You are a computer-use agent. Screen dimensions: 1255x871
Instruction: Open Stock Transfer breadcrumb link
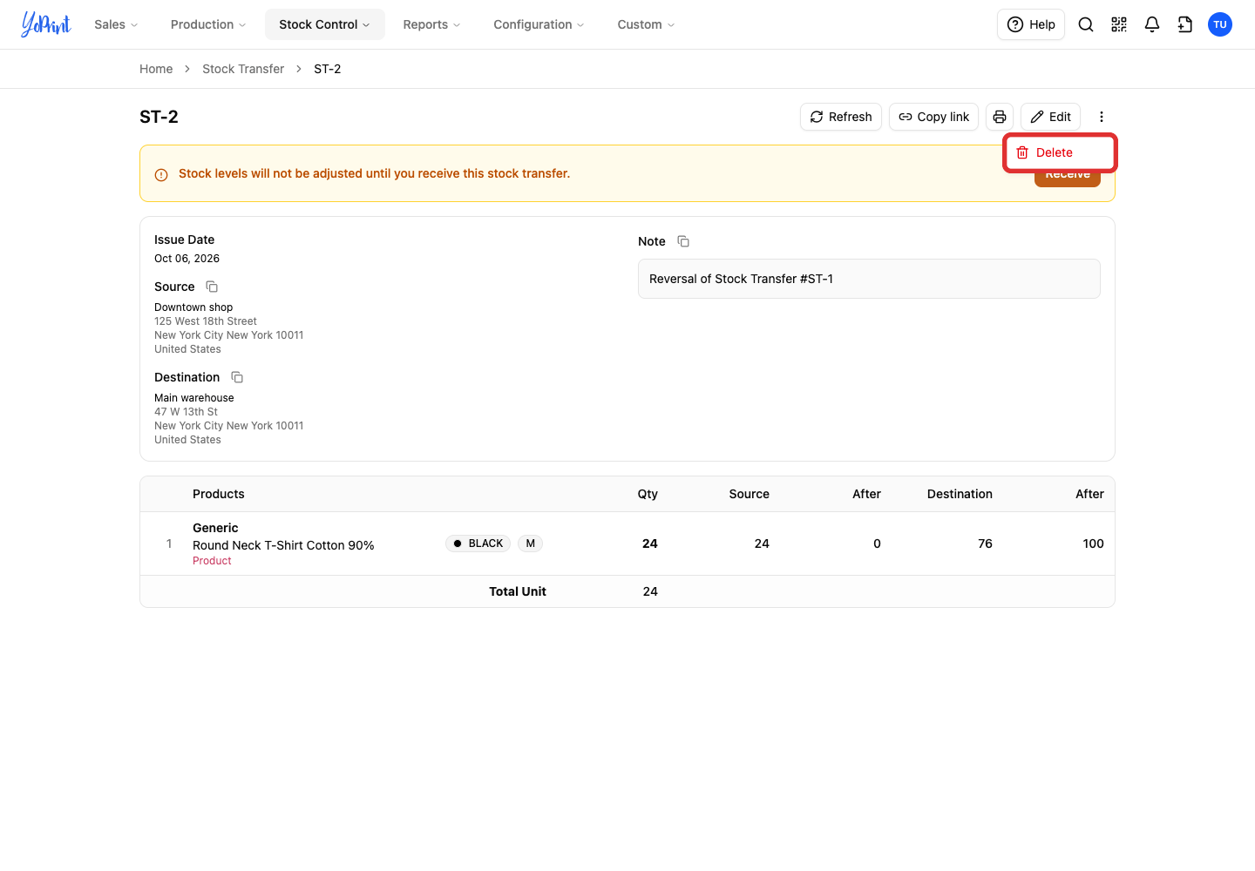(x=243, y=69)
